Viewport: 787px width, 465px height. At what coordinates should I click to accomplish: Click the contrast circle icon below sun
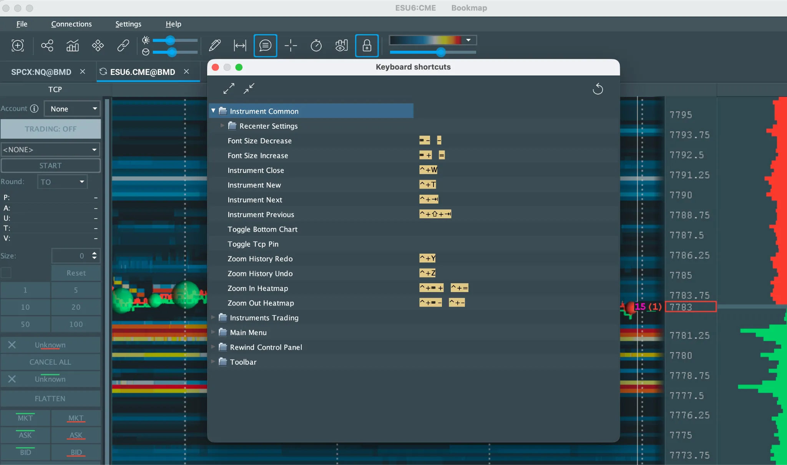(146, 52)
